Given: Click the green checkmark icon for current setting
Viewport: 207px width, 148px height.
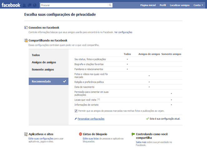Looking at the screenshot, I should [x=147, y=119].
